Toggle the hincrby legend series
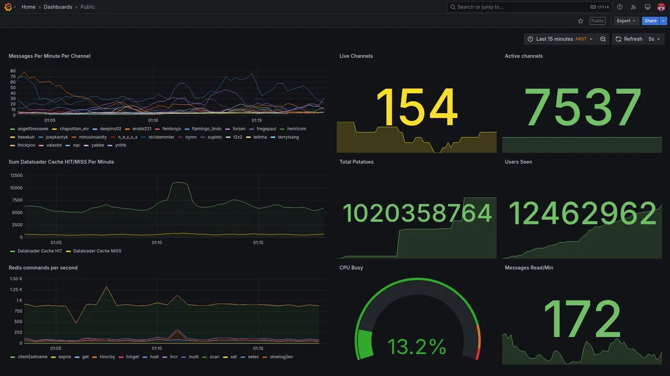670x376 pixels. pyautogui.click(x=107, y=357)
